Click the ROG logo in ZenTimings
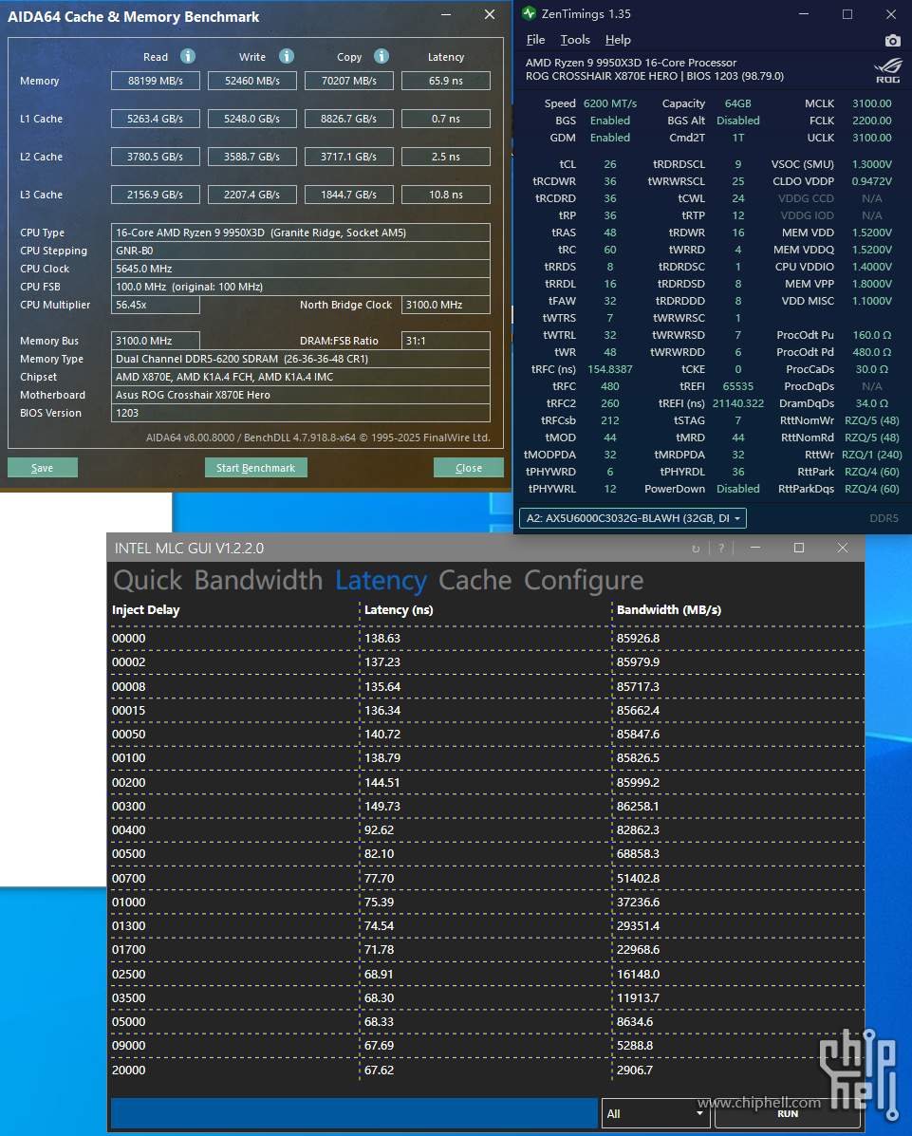 [x=886, y=70]
